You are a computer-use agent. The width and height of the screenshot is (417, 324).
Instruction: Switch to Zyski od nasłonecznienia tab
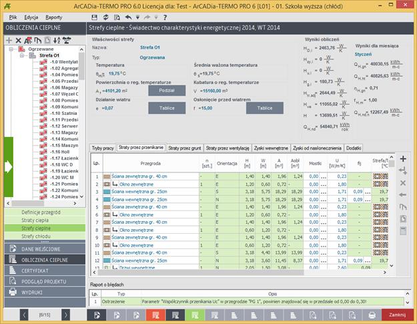(317, 148)
